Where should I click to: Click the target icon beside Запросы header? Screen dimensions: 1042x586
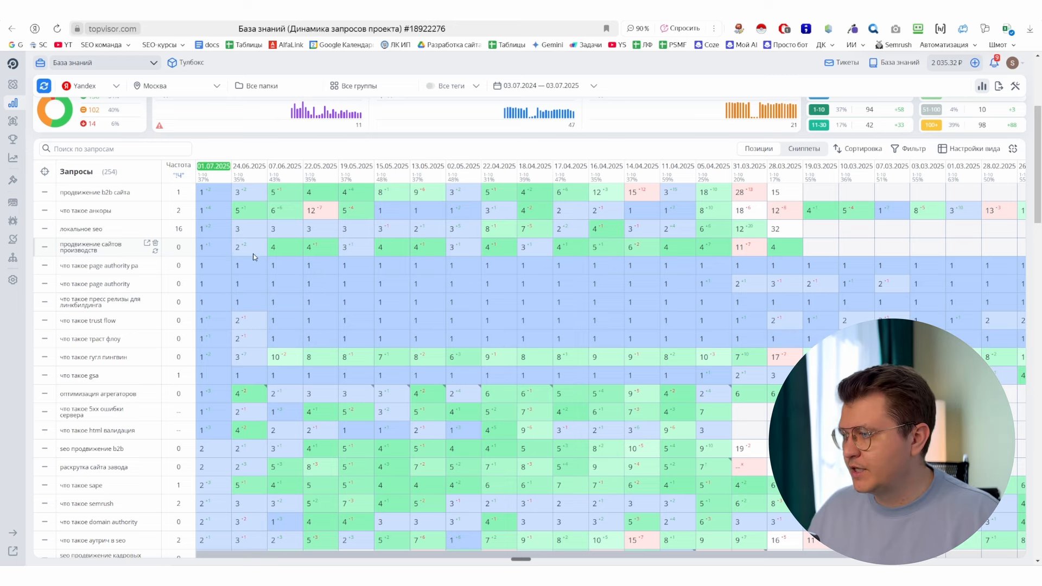[x=45, y=171]
